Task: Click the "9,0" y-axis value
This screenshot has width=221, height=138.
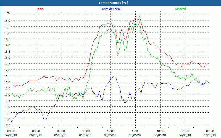Action: click(x=8, y=107)
